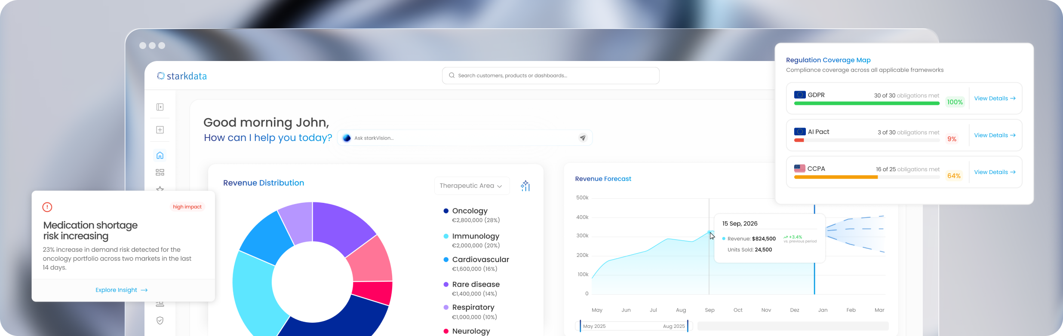
Task: Click the "500k" y-axis label
Action: [582, 198]
